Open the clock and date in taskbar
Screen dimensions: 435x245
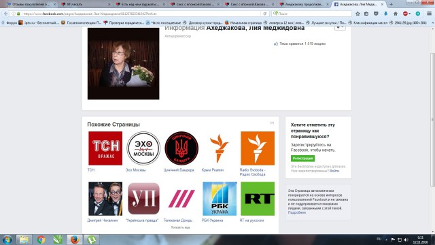point(420,240)
